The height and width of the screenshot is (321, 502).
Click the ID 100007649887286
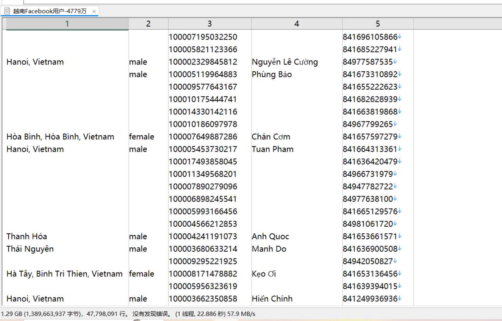click(x=203, y=137)
